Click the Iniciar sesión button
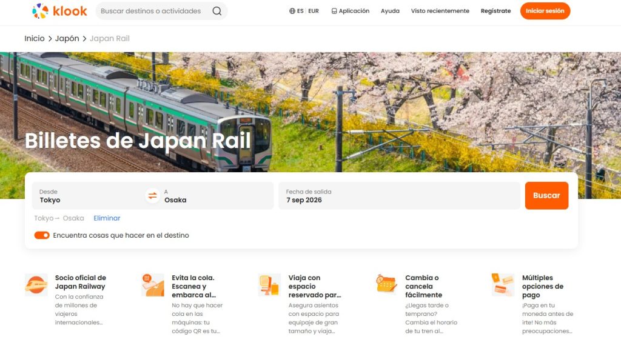The width and height of the screenshot is (621, 345). pos(545,11)
